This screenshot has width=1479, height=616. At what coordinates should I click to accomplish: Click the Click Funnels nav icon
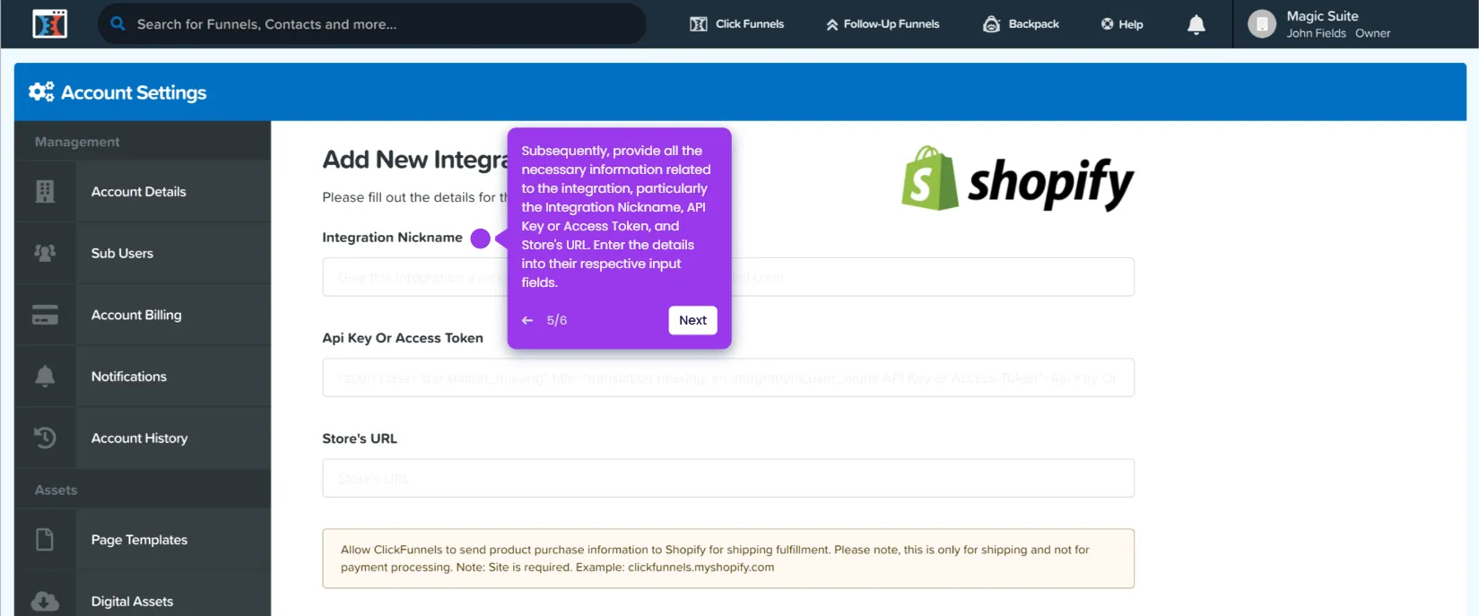point(699,24)
